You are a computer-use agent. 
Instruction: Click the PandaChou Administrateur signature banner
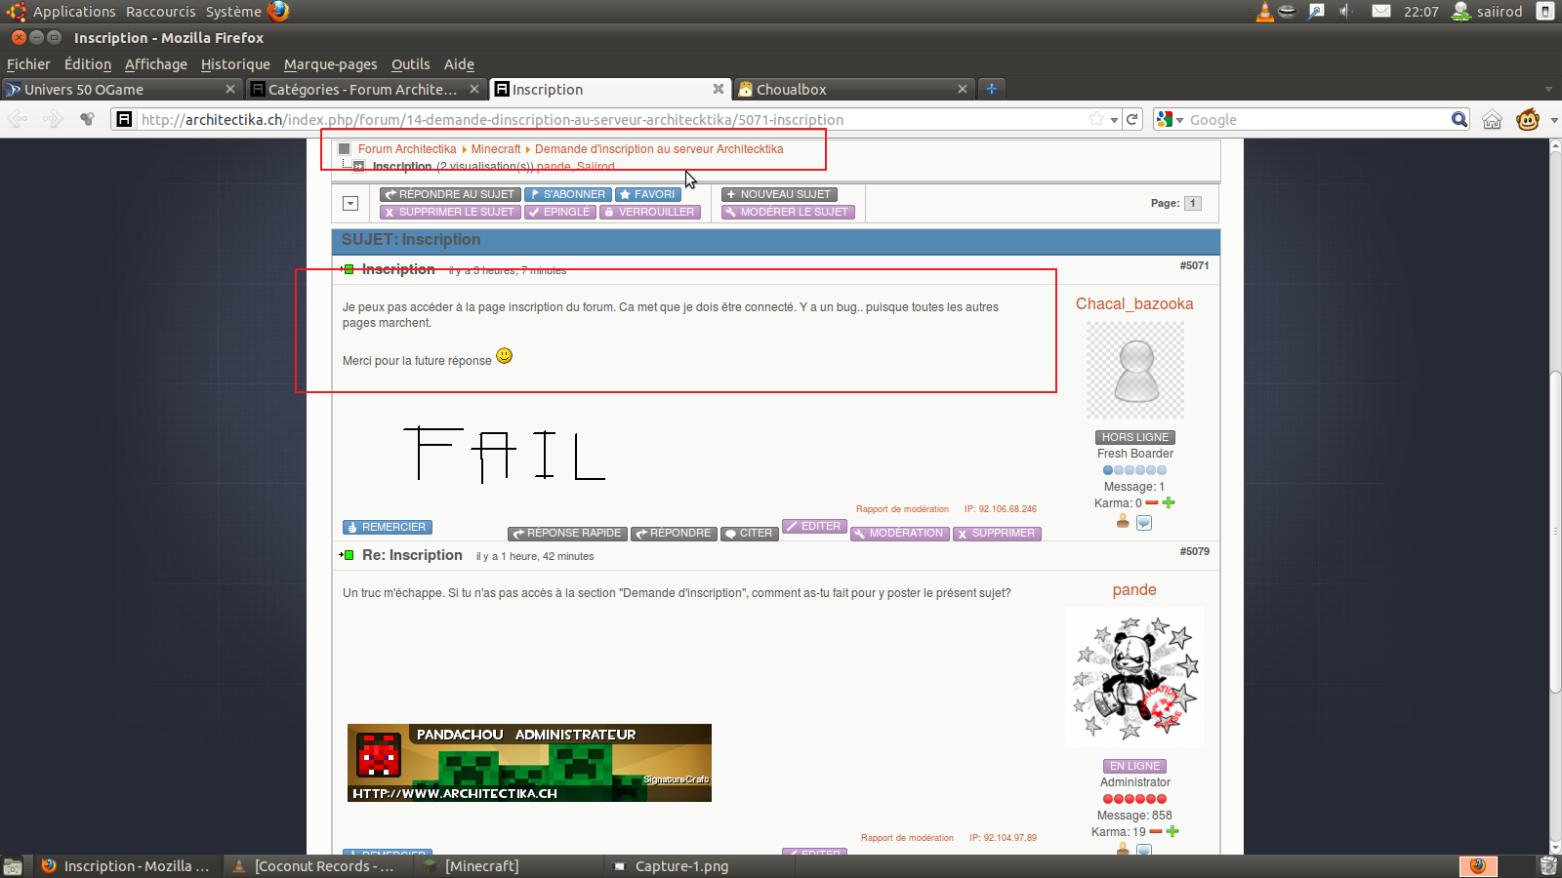(x=529, y=763)
